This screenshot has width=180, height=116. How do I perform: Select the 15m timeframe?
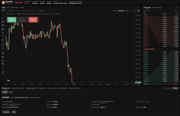pyautogui.click(x=10, y=11)
